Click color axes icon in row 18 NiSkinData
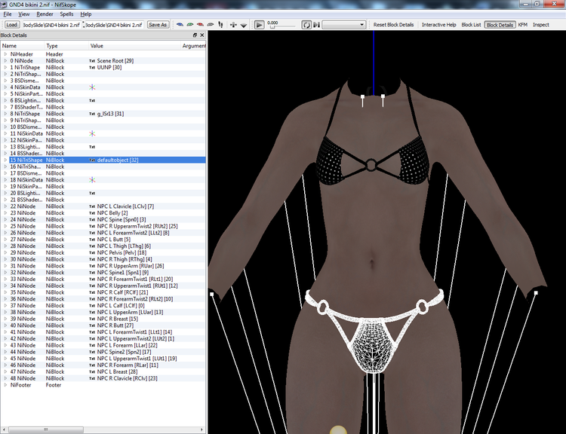The height and width of the screenshot is (434, 566). pos(92,180)
